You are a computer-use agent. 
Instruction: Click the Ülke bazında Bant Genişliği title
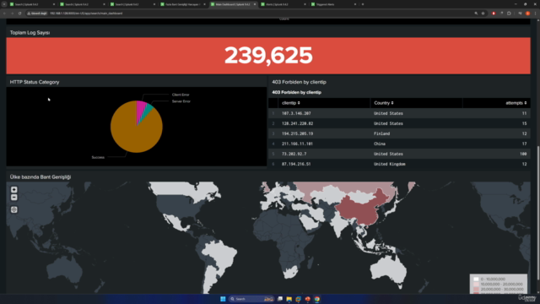(40, 176)
